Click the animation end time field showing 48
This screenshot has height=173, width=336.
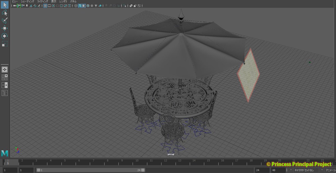point(278,170)
